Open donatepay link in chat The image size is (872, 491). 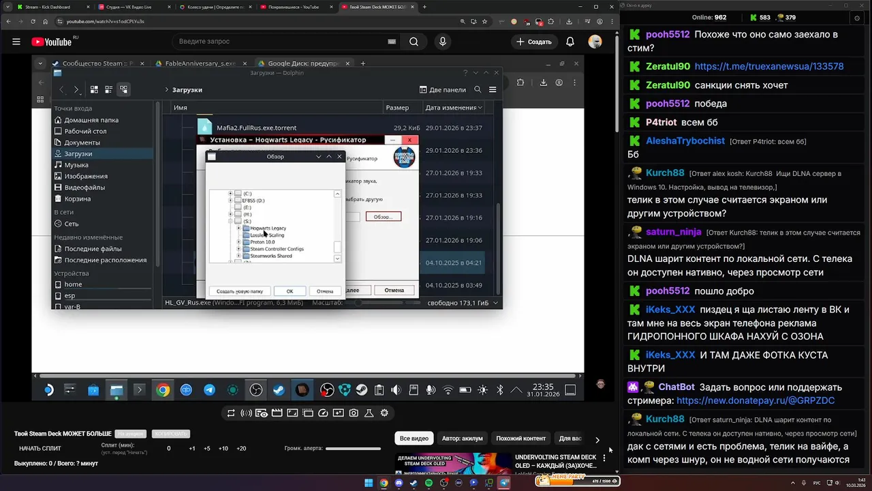click(x=756, y=400)
